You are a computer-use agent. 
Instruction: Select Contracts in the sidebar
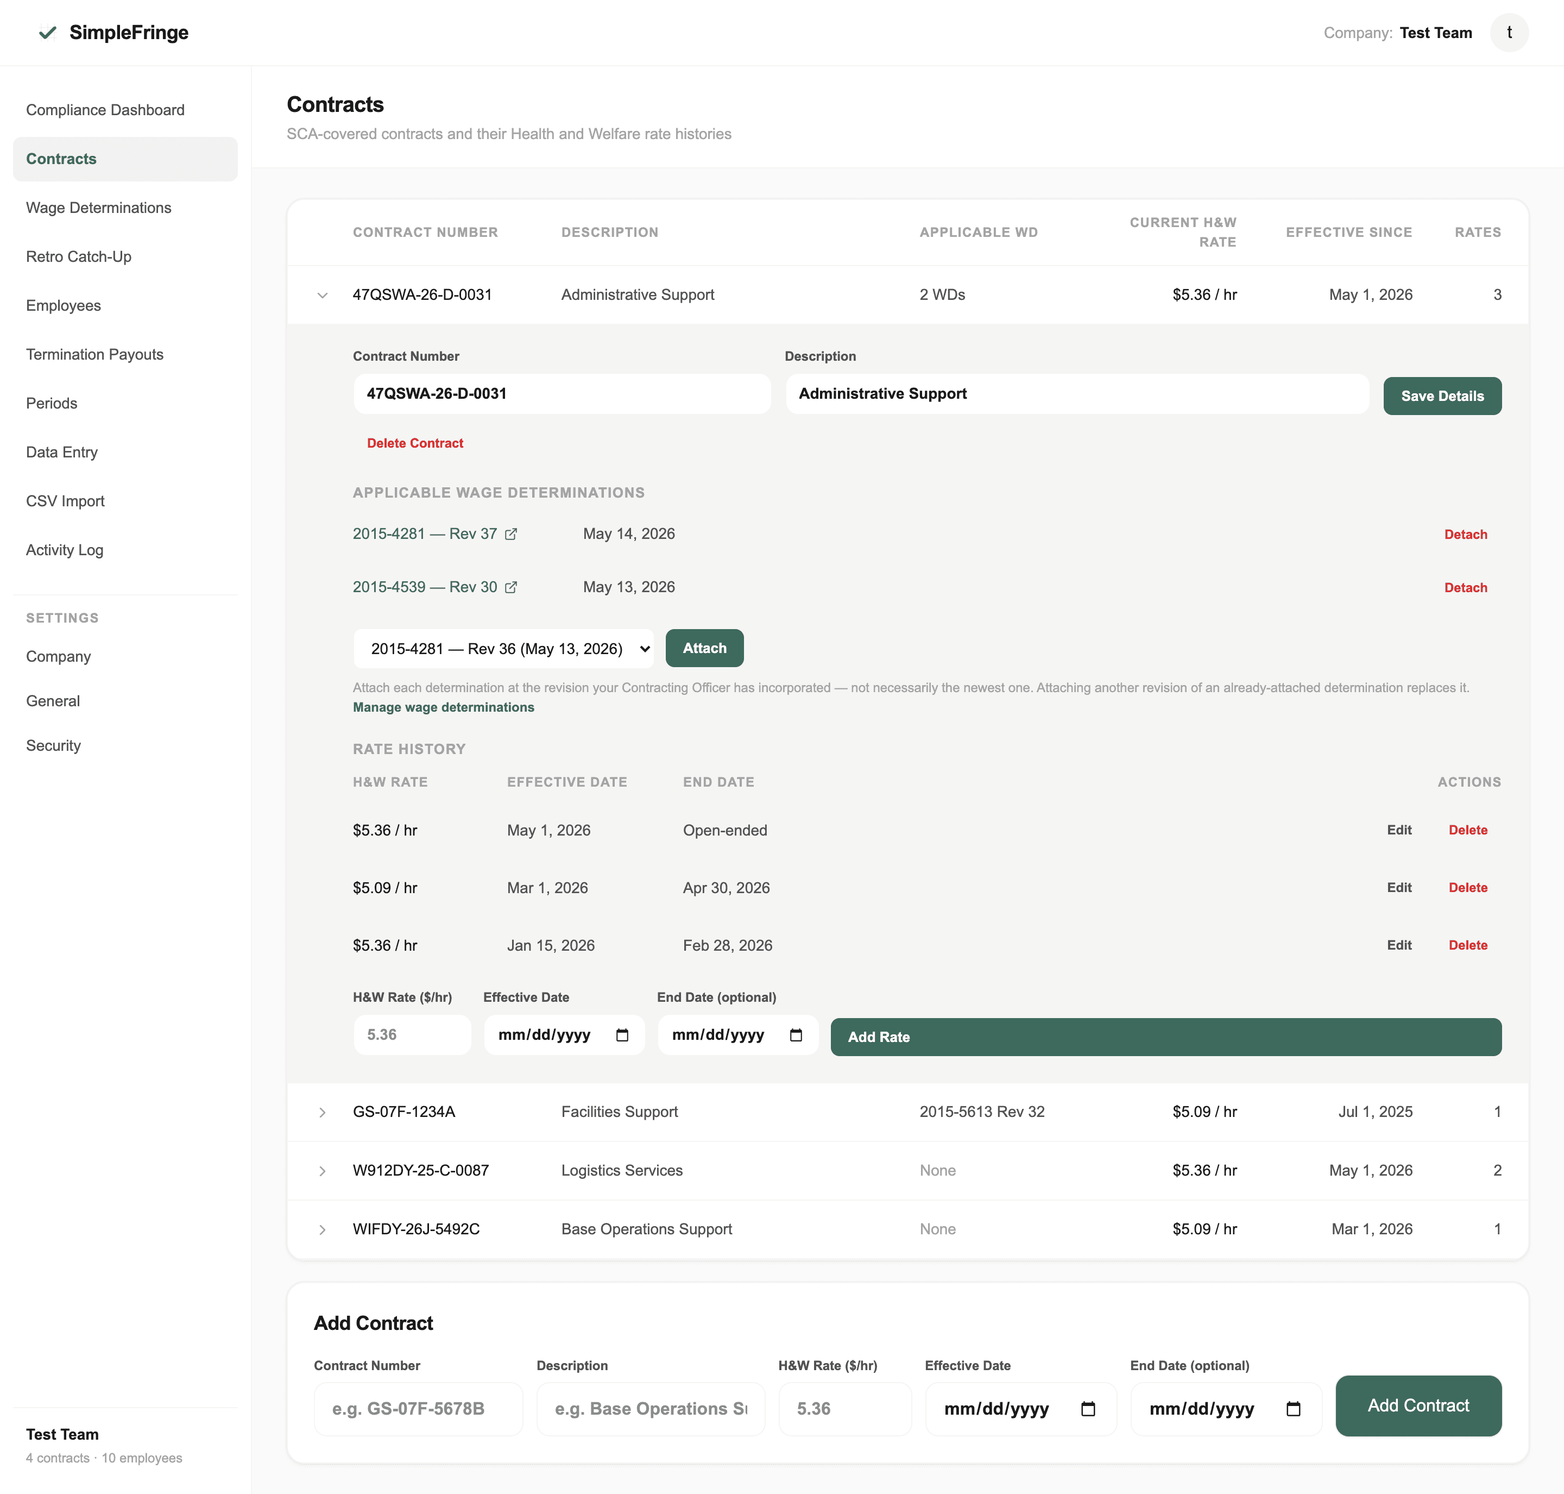pos(125,159)
